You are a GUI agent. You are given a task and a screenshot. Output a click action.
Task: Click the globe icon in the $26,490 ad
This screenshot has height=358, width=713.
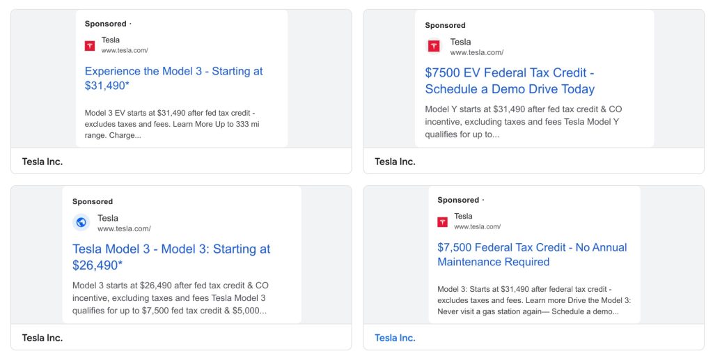(x=81, y=222)
